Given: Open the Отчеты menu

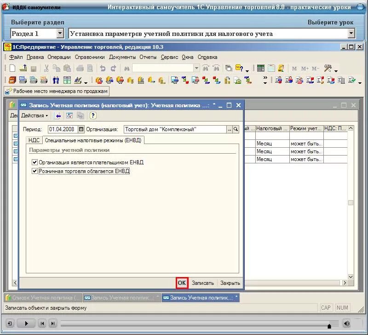Looking at the screenshot, I should tap(148, 57).
